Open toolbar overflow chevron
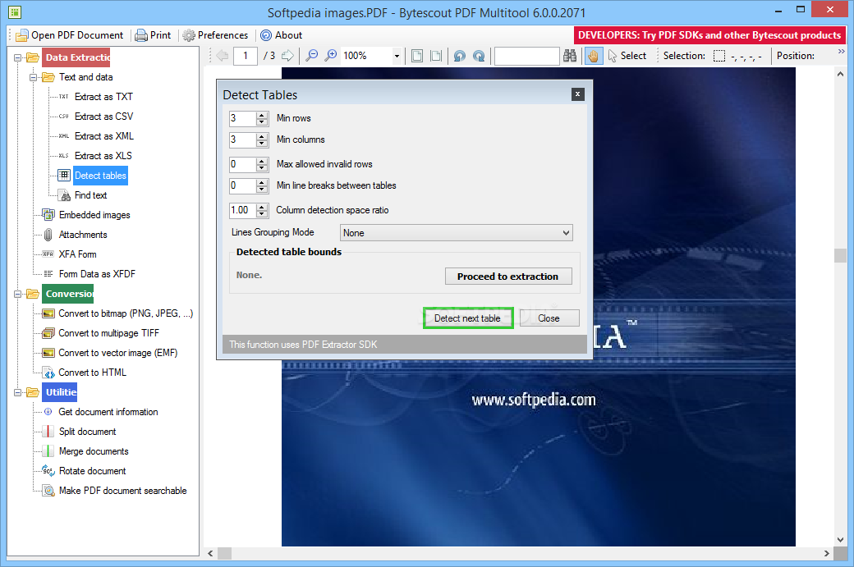This screenshot has height=567, width=854. click(x=842, y=51)
